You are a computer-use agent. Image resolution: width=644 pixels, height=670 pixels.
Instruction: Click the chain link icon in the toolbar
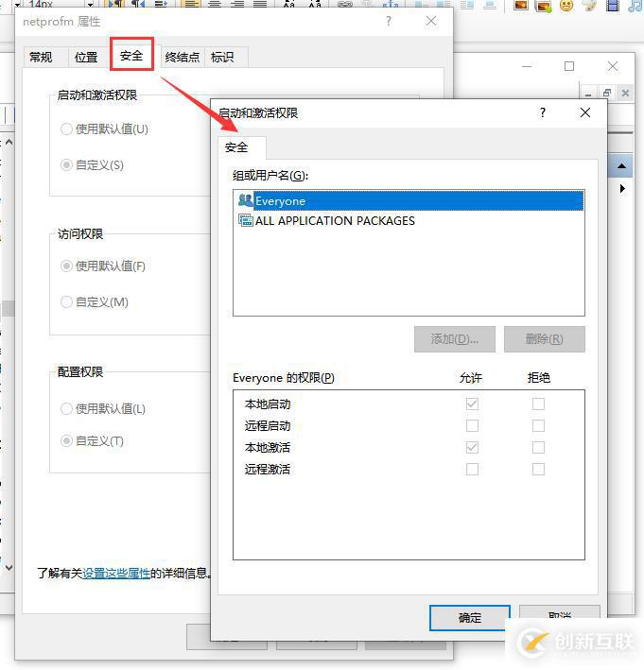tap(345, 5)
